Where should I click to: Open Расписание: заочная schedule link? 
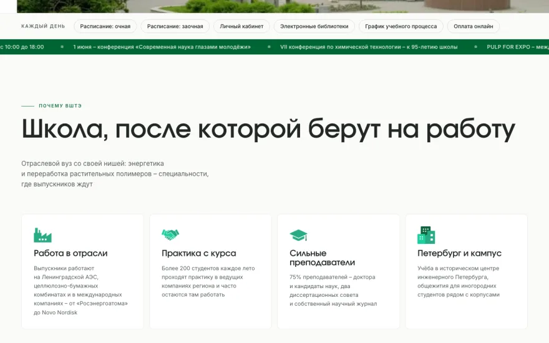coord(175,26)
